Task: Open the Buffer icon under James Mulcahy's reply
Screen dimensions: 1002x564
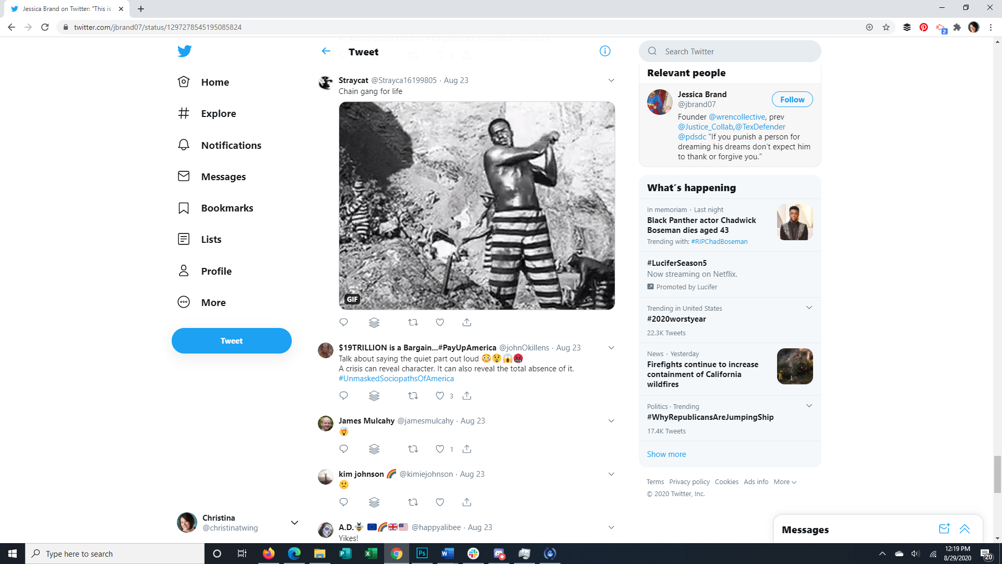Action: pos(374,449)
